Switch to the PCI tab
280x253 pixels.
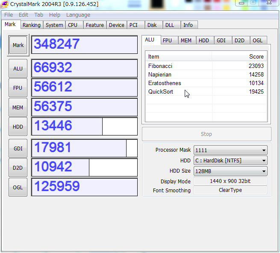coord(136,25)
